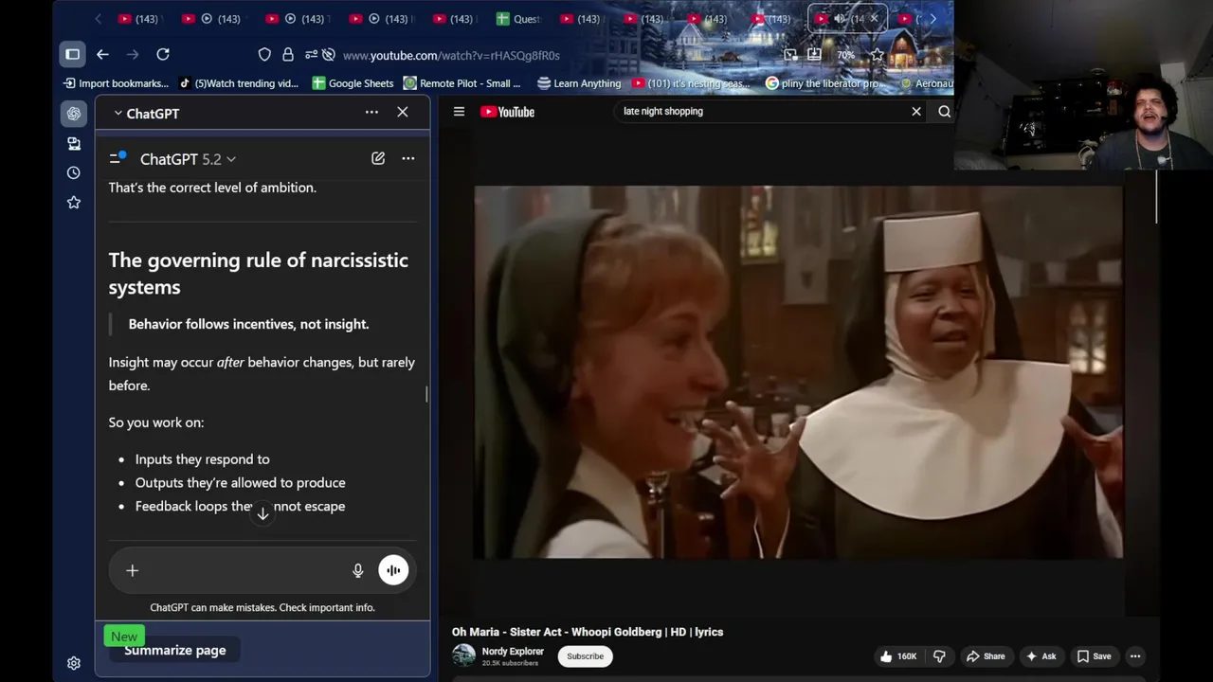This screenshot has height=682, width=1213.
Task: Click the YouTube search box
Action: point(763,112)
